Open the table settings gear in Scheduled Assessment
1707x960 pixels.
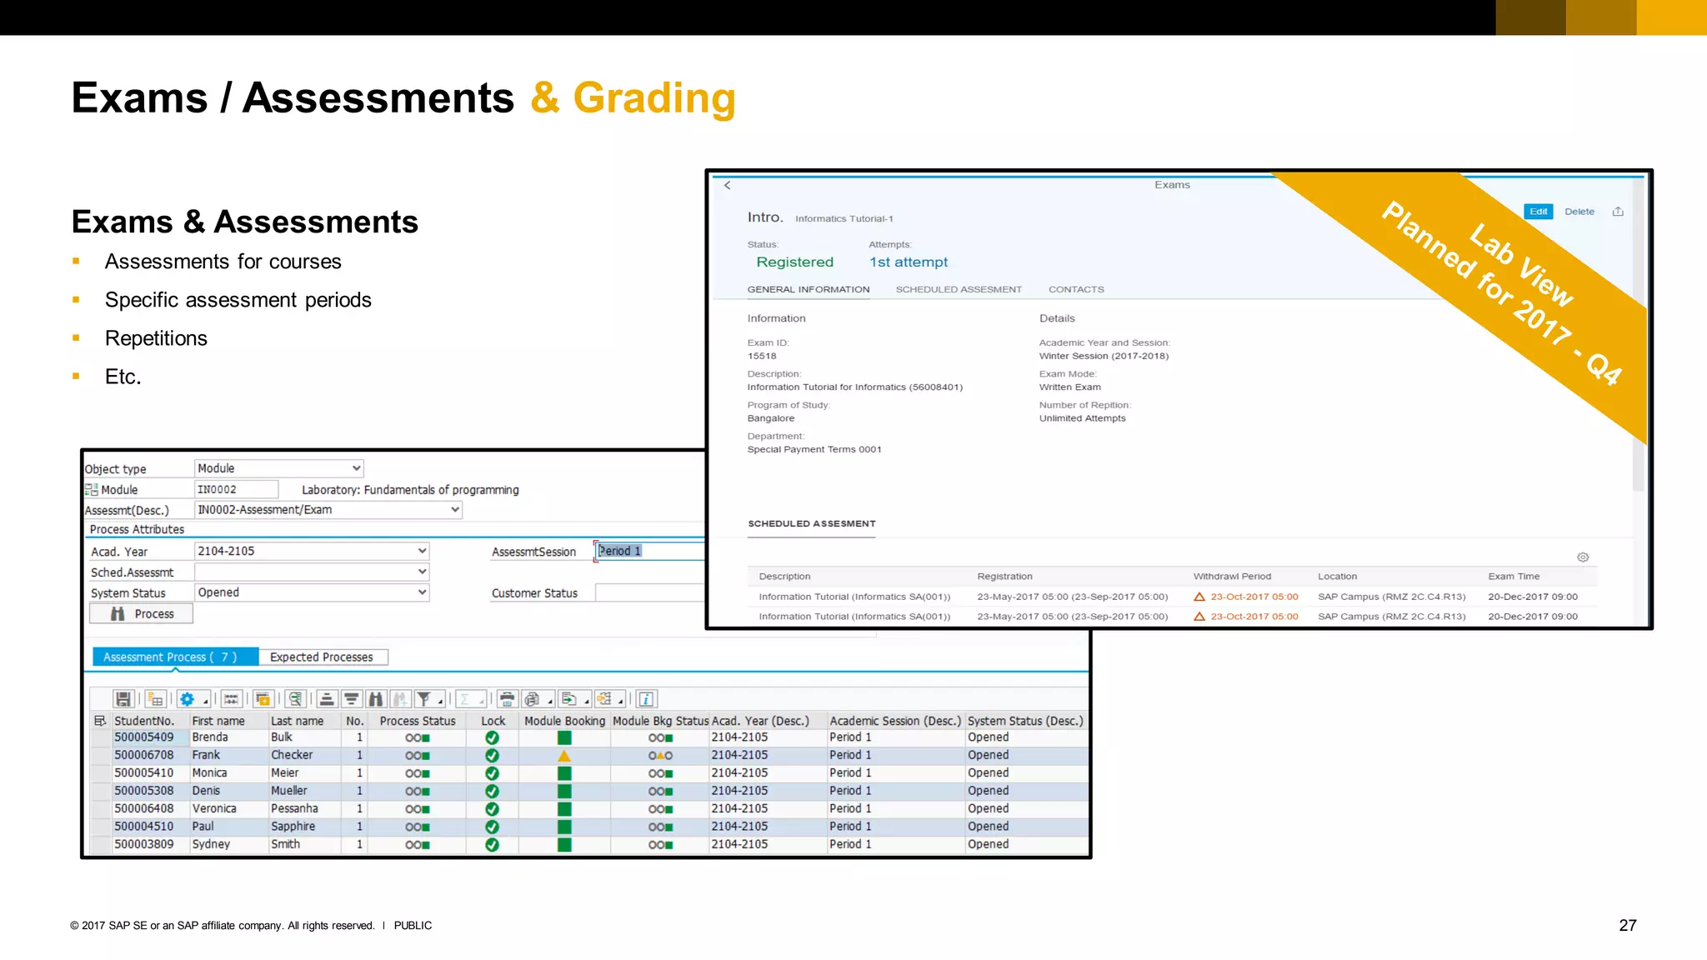coord(1583,557)
